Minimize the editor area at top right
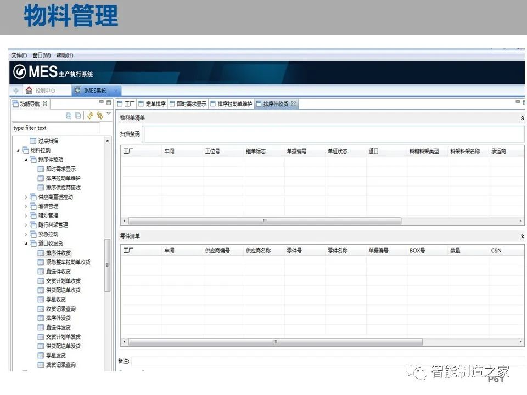This screenshot has width=527, height=395. 518,101
